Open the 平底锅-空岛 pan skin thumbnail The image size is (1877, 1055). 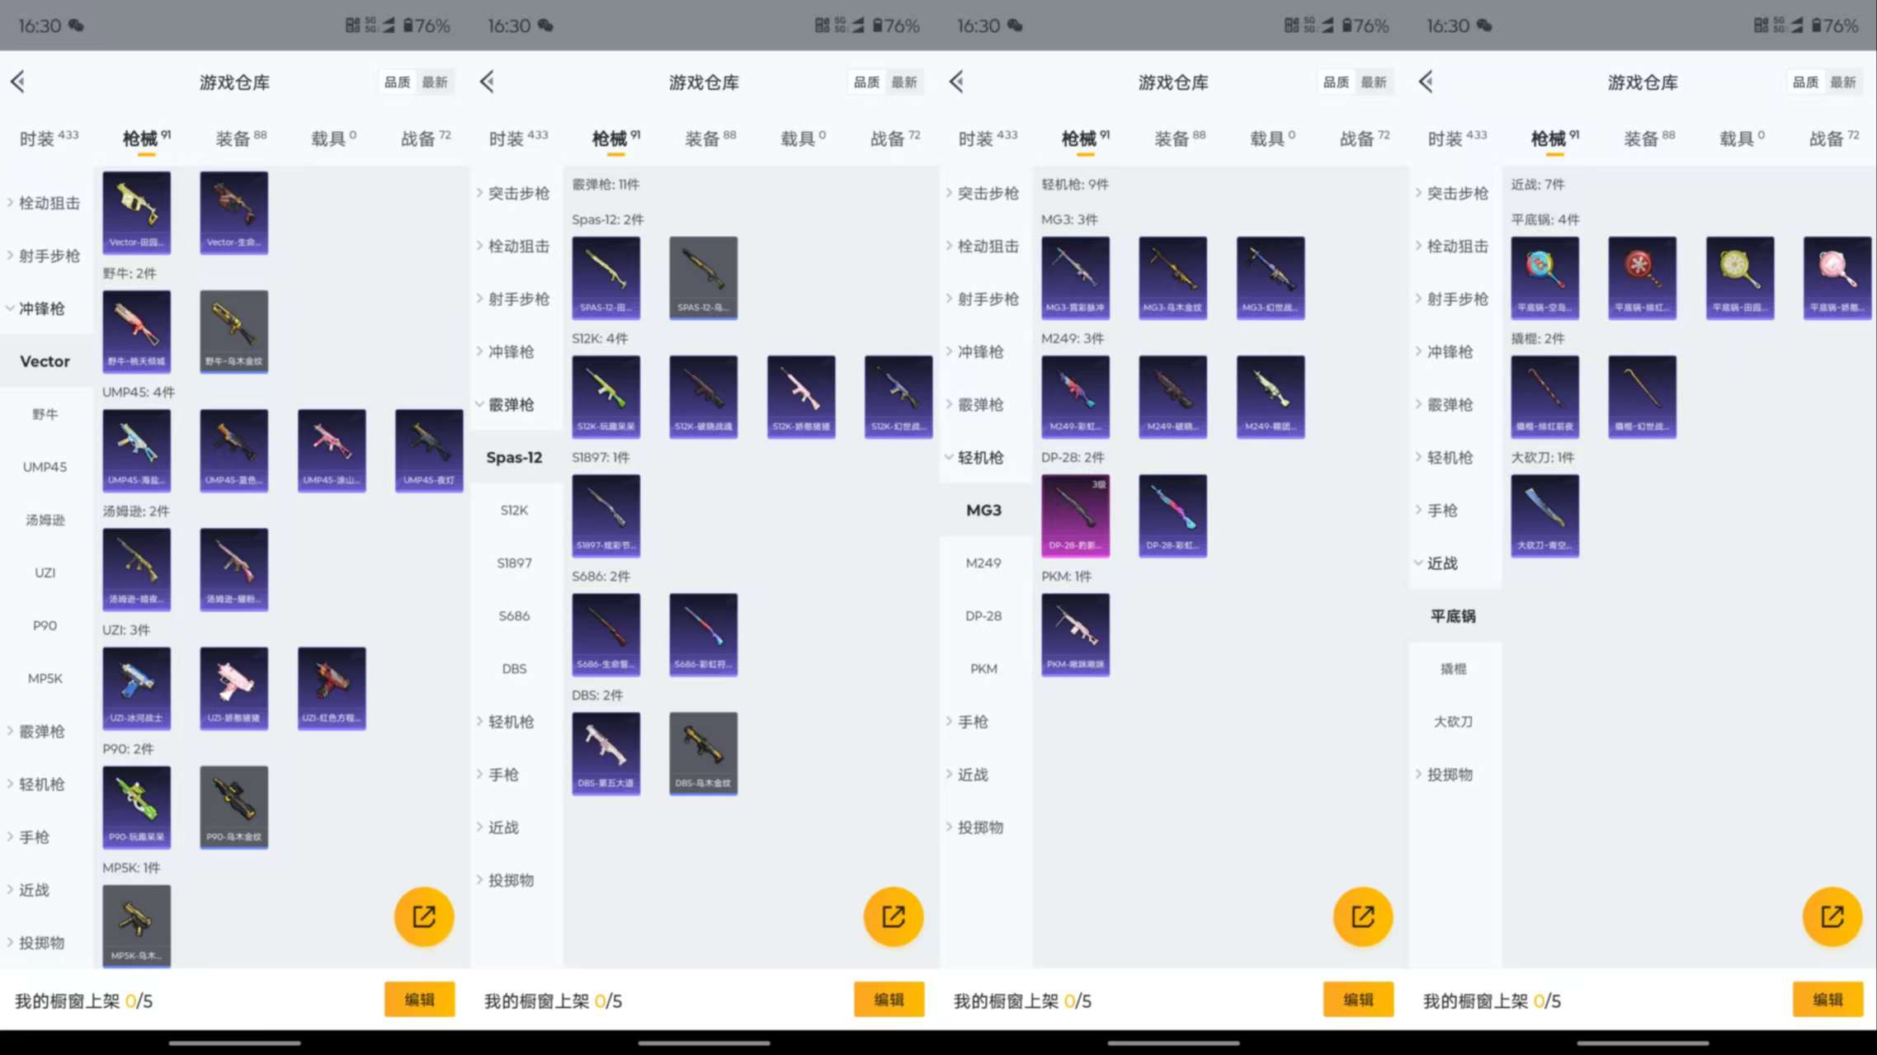1545,278
